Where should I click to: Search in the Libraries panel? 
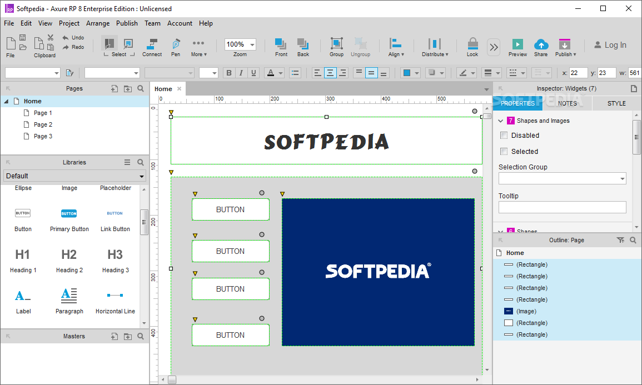click(141, 162)
